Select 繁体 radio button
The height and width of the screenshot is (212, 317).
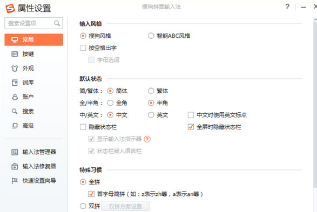click(x=151, y=91)
